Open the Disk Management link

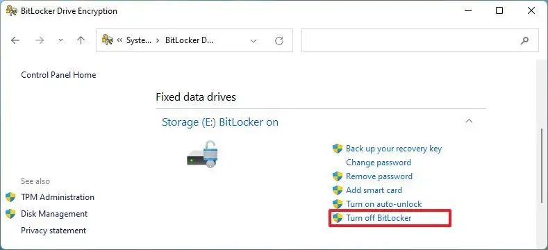click(x=54, y=214)
